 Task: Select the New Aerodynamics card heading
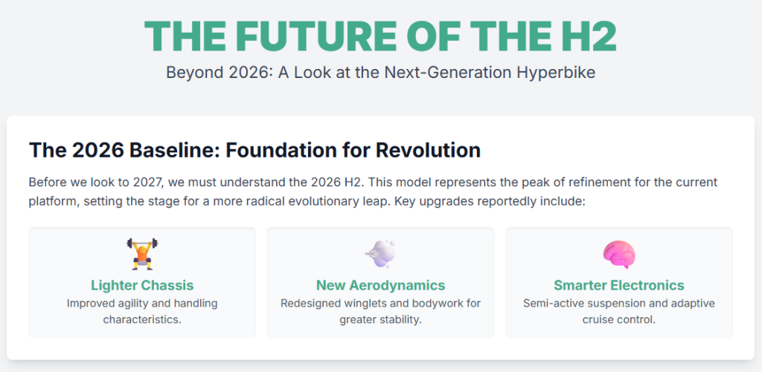(380, 285)
